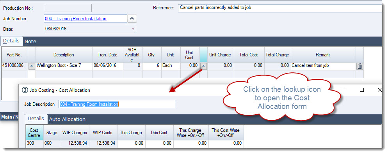Click the Part No. column header
The width and height of the screenshot is (388, 154).
point(14,55)
